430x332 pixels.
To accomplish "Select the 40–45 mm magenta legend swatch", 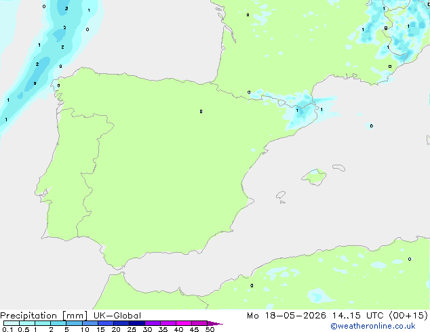I will (x=184, y=323).
